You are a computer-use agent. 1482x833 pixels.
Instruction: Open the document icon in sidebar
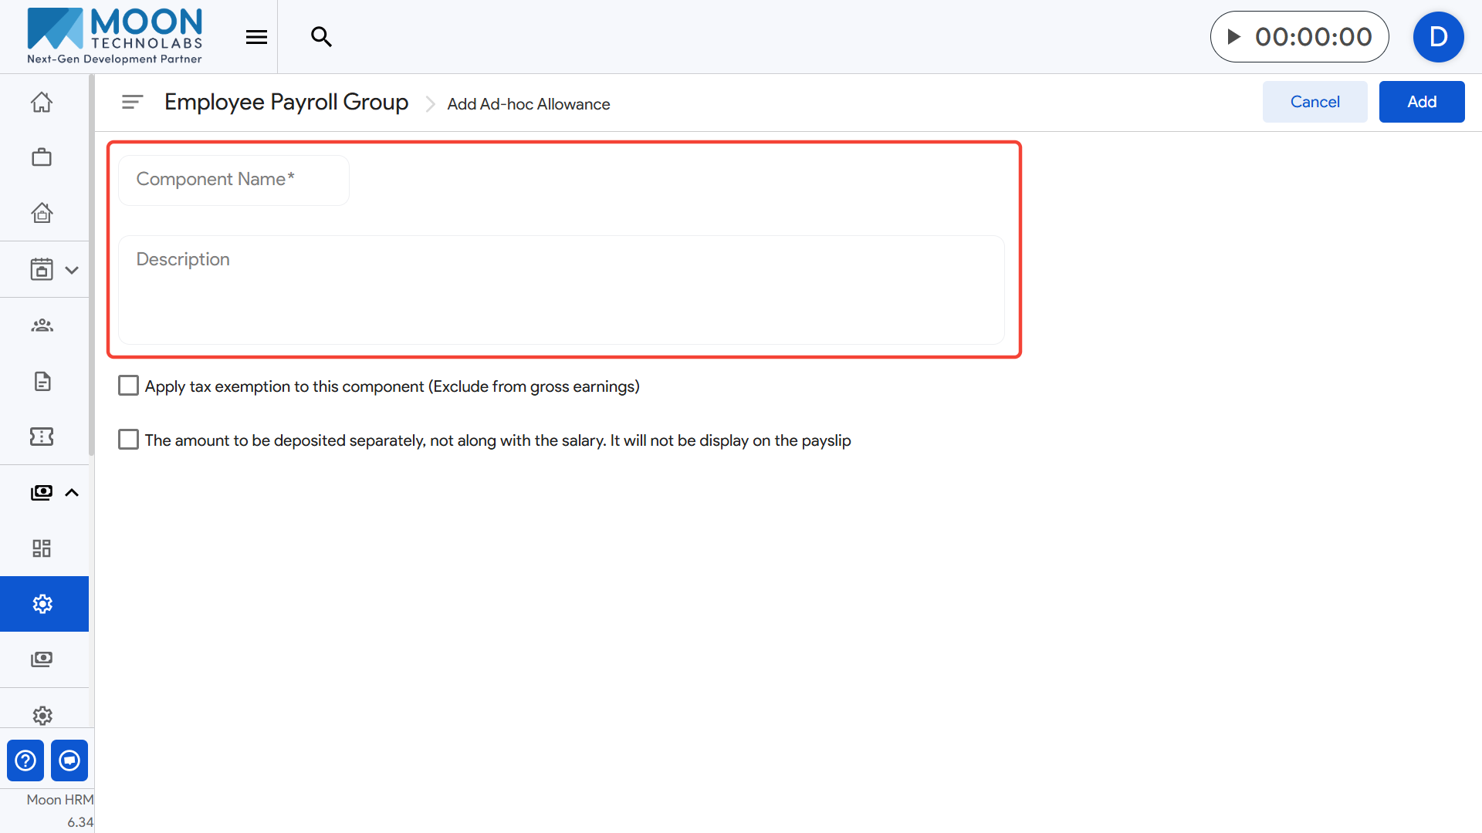[x=42, y=381]
